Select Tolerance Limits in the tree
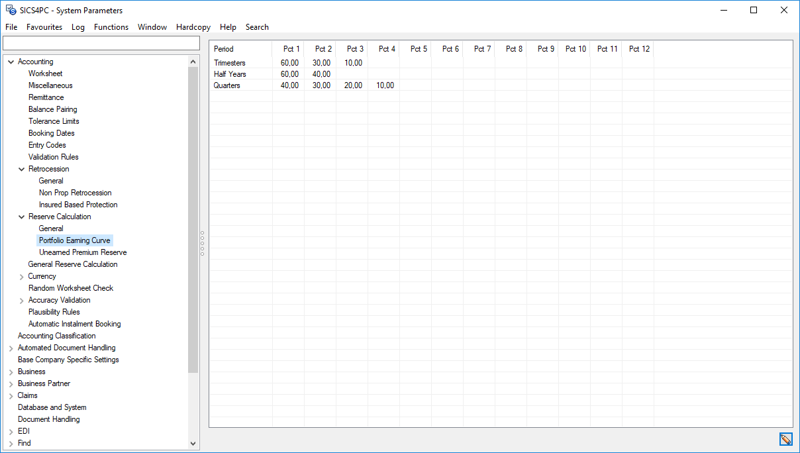The image size is (800, 453). tap(53, 121)
